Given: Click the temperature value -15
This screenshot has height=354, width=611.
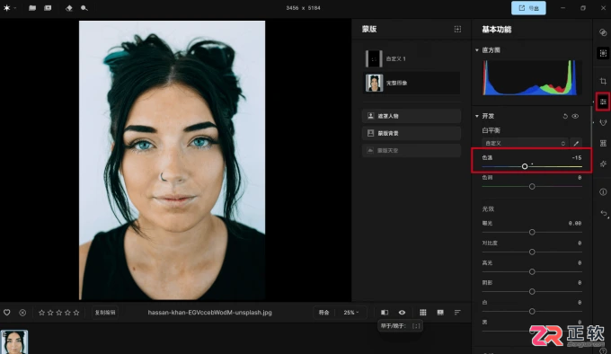Looking at the screenshot, I should 577,158.
